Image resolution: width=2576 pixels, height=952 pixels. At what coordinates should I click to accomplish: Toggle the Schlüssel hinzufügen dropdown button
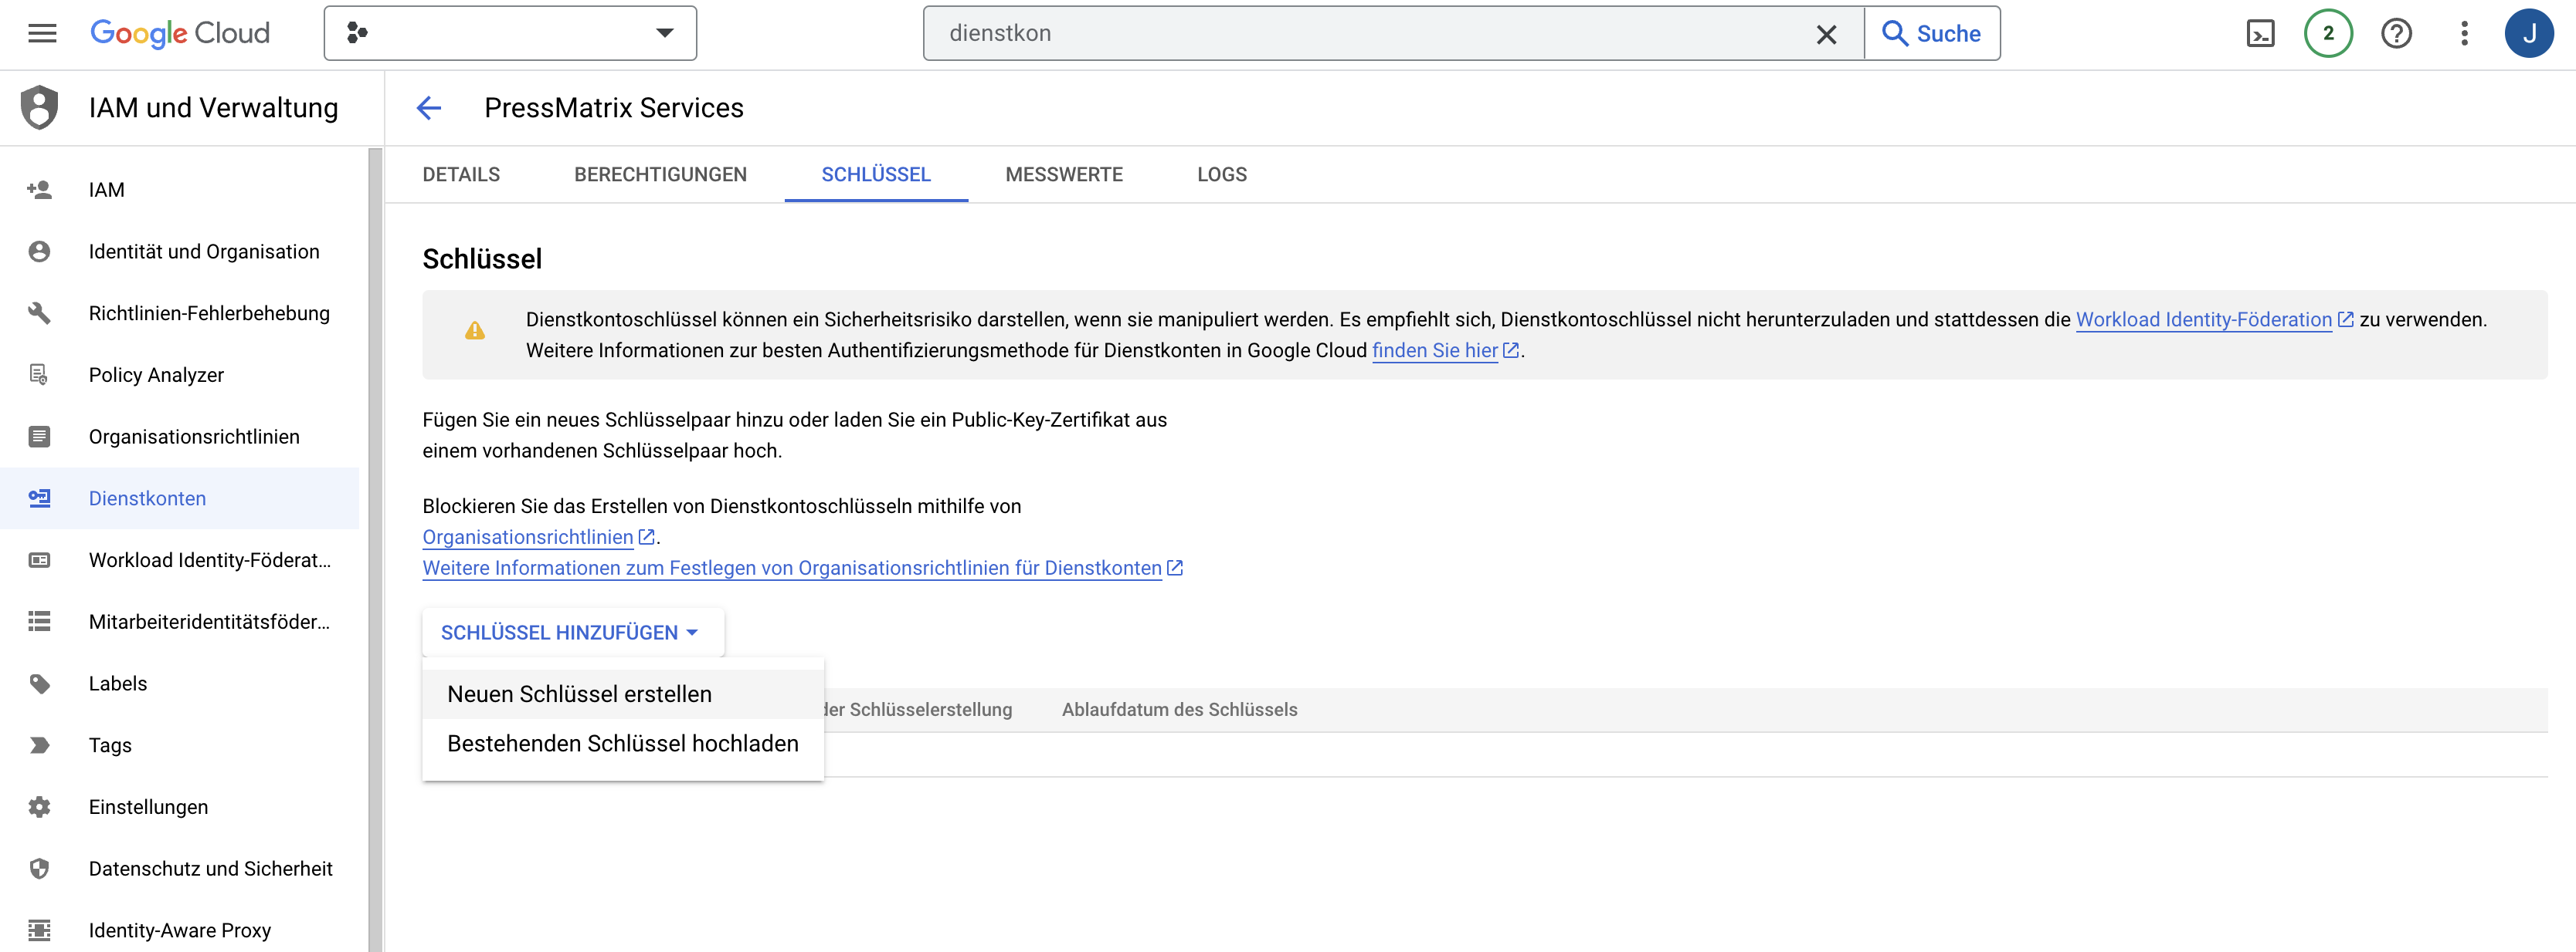[573, 633]
